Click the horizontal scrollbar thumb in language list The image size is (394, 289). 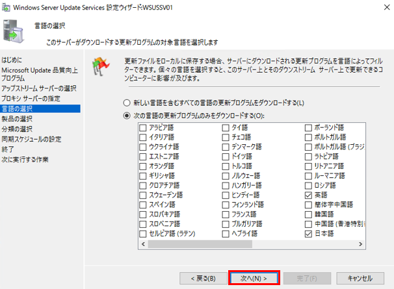[x=200, y=244]
